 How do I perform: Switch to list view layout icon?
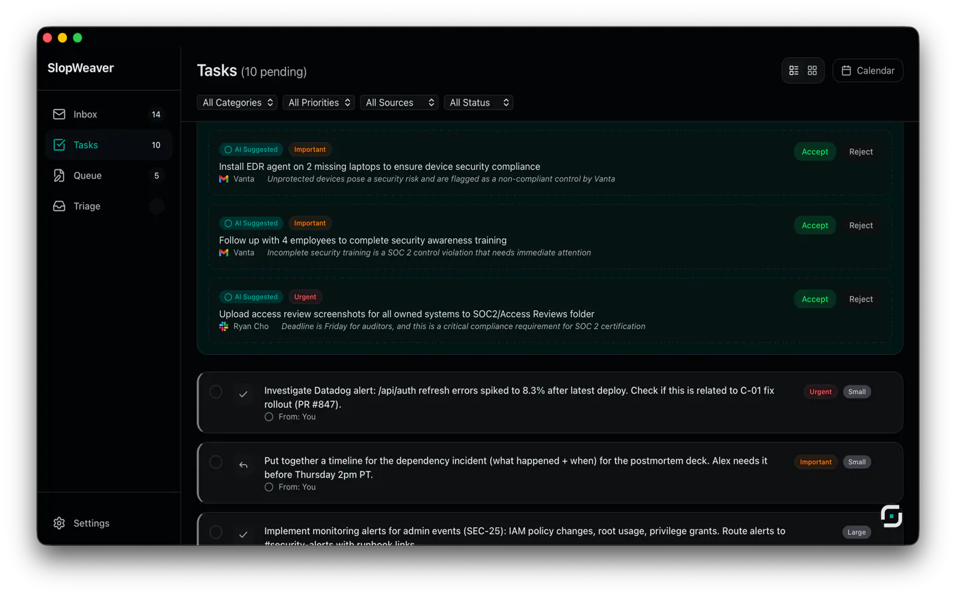[x=793, y=70]
